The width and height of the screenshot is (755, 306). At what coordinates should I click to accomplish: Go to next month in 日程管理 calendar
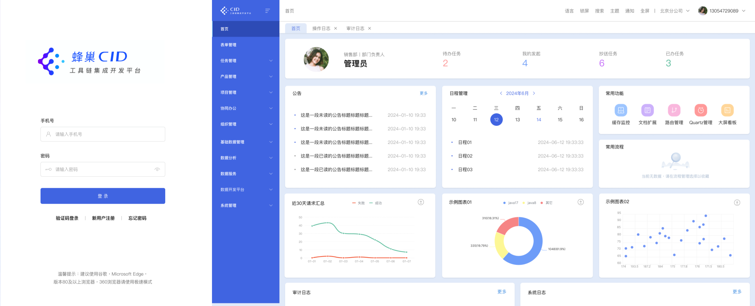pyautogui.click(x=534, y=93)
